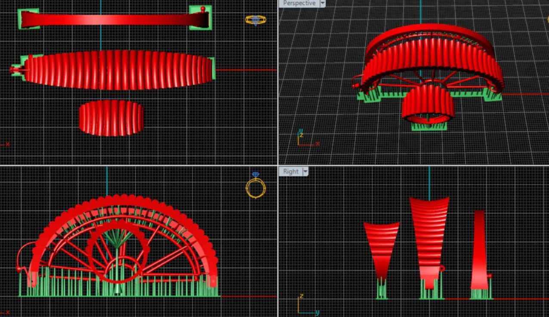Click the Perspective viewport title label
This screenshot has width=549, height=317.
(299, 3)
